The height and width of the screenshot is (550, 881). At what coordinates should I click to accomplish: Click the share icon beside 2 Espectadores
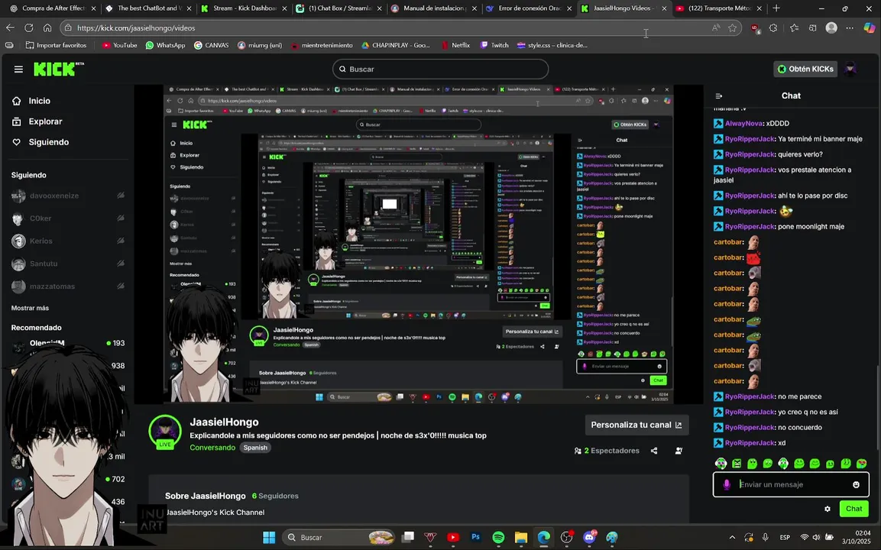point(654,451)
